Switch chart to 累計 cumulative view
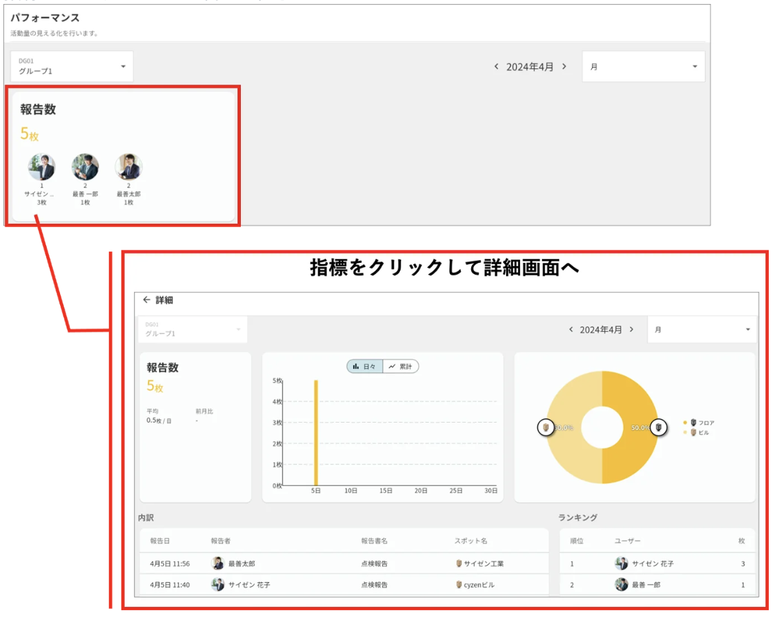Image resolution: width=780 pixels, height=622 pixels. pos(401,366)
